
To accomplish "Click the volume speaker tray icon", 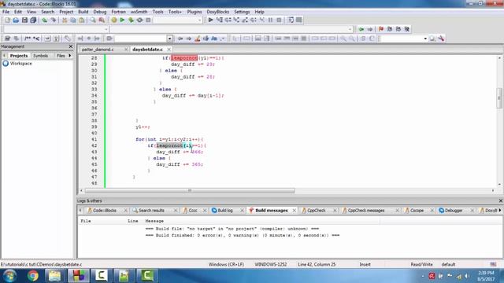I will (x=467, y=276).
